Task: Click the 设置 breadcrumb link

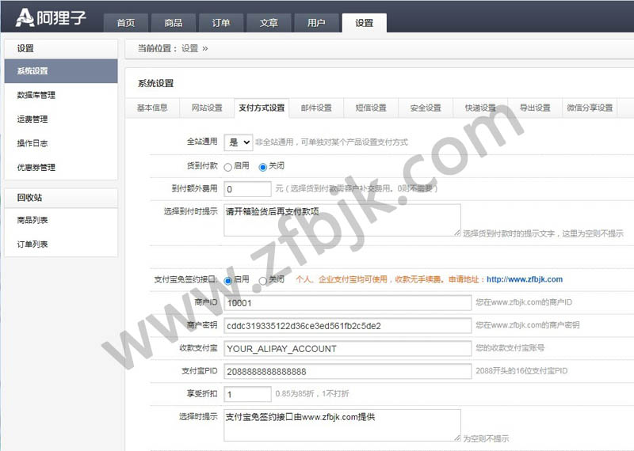Action: click(189, 48)
